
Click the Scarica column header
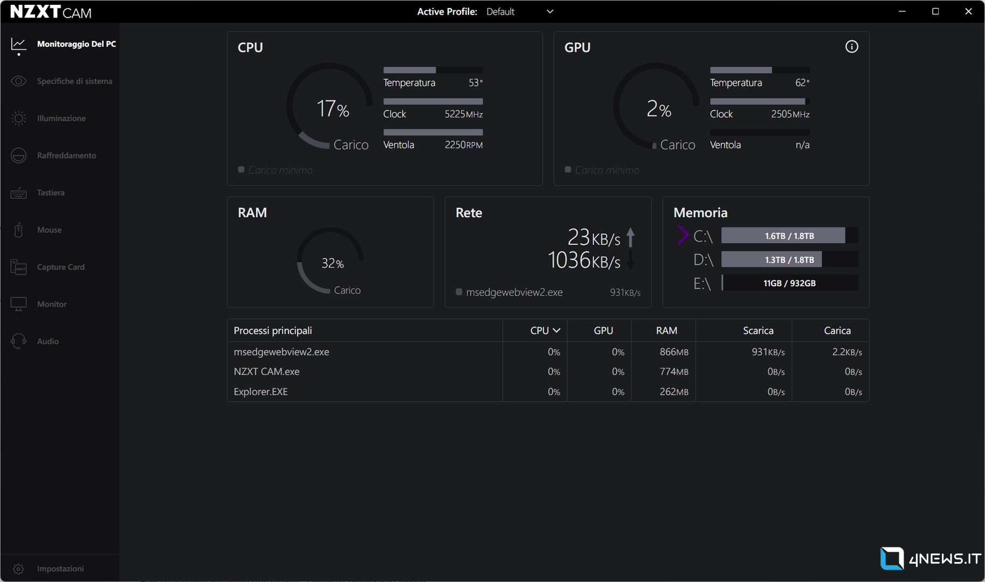point(757,331)
